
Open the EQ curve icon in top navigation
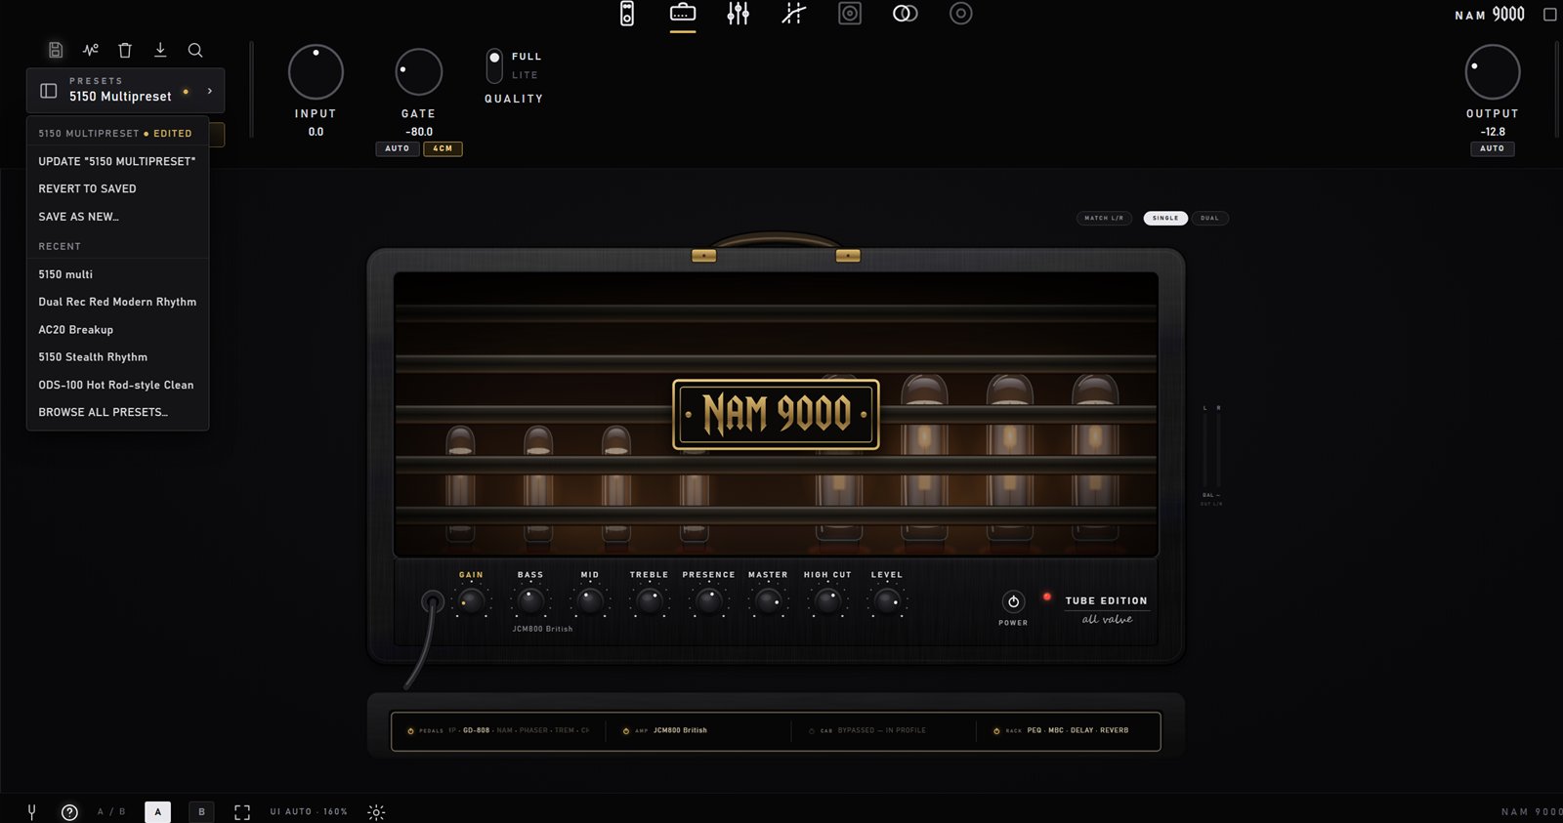[794, 14]
